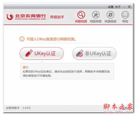Open the 关于 menu item
The width and height of the screenshot is (136, 115).
(118, 7)
